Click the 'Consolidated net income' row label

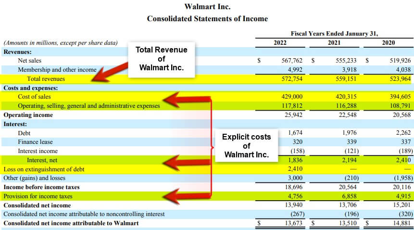[37, 205]
